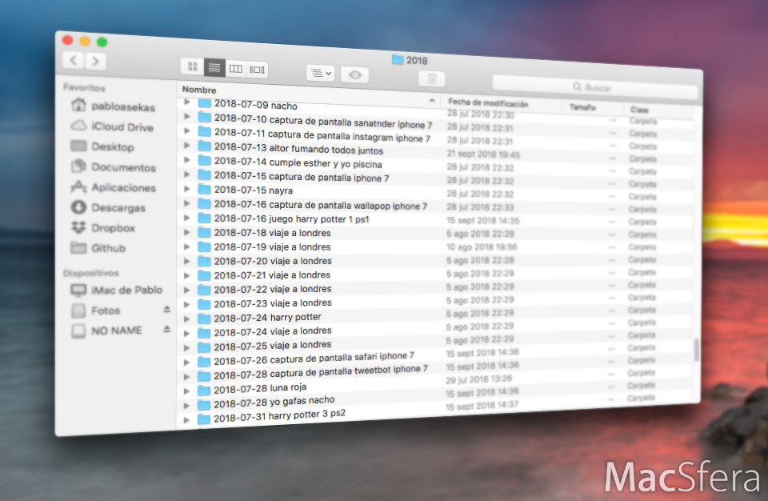Viewport: 768px width, 501px height.
Task: Click date 21 sept 2018 19:45
Action: 483,154
